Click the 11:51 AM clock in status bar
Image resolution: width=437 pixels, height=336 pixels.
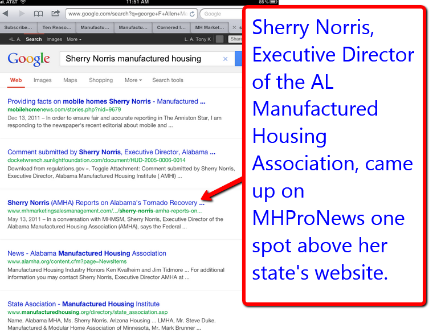(x=137, y=2)
